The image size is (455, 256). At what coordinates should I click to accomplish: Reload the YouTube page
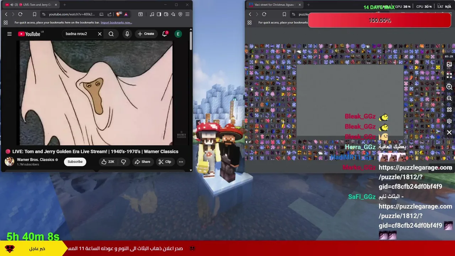pyautogui.click(x=20, y=14)
